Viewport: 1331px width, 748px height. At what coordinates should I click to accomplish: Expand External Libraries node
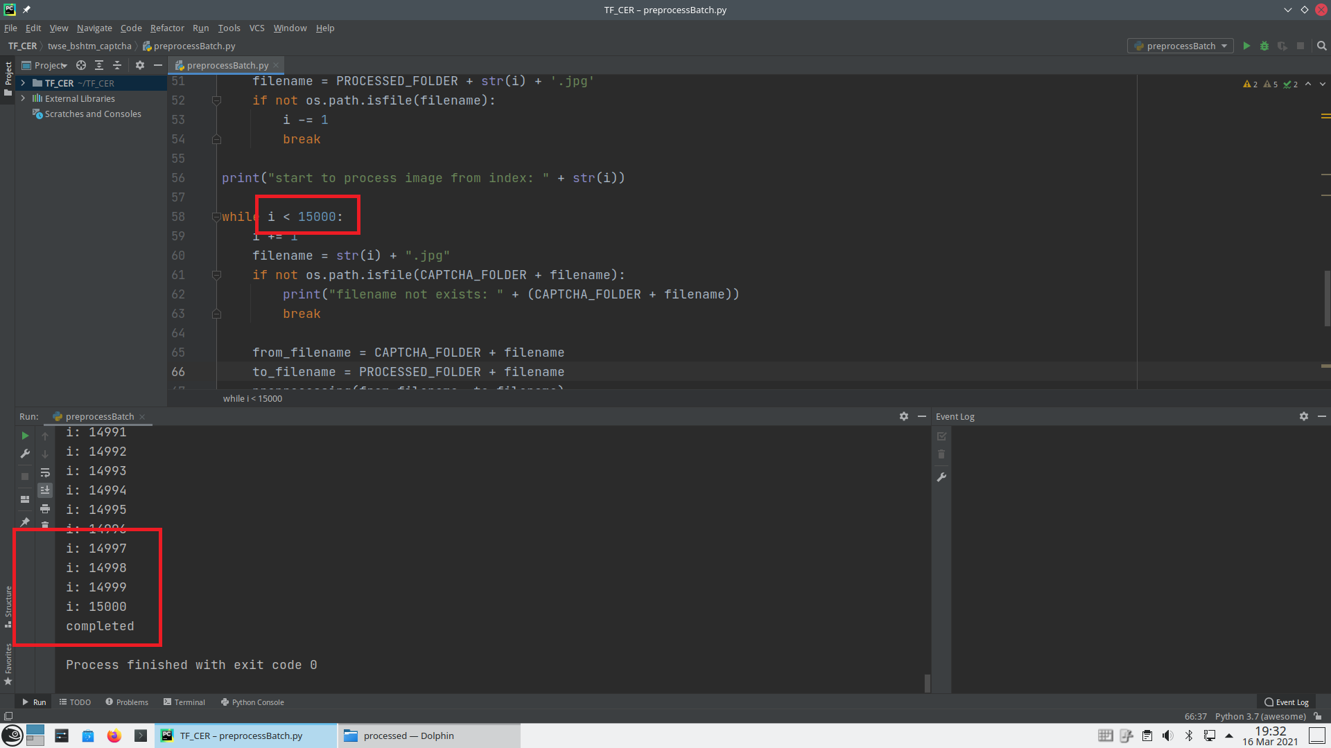(23, 98)
